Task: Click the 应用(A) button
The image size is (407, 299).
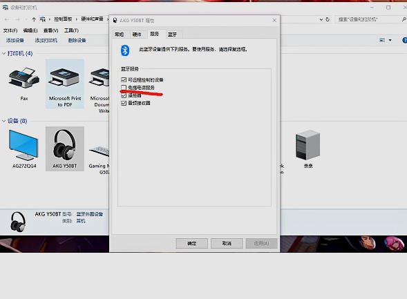Action: pos(261,243)
